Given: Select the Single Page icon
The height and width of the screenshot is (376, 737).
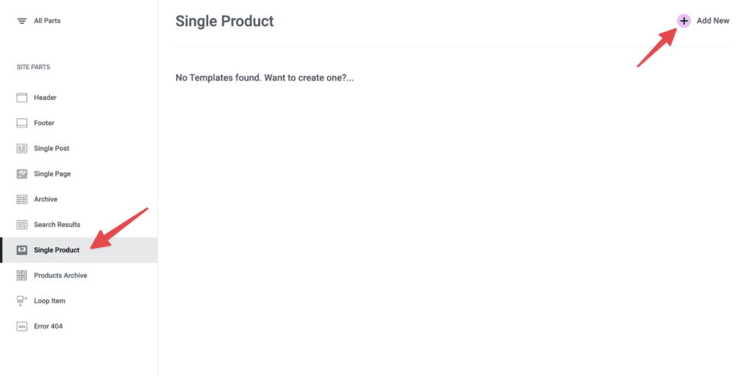Looking at the screenshot, I should 21,173.
